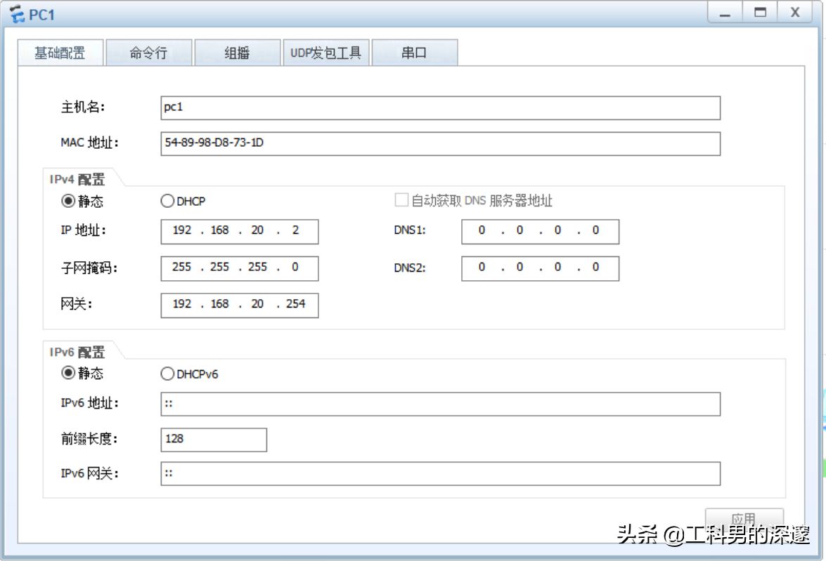This screenshot has height=561, width=826.
Task: Focus the IPv4 IP 地址 field
Action: [x=239, y=231]
